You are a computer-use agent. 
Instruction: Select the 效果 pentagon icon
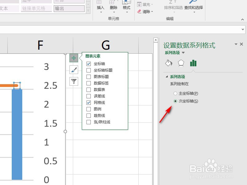point(181,63)
